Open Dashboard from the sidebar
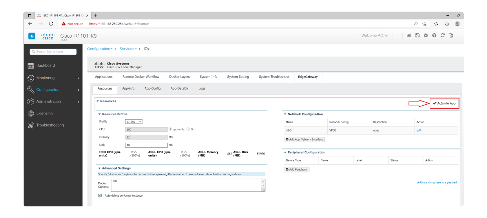 click(x=45, y=66)
